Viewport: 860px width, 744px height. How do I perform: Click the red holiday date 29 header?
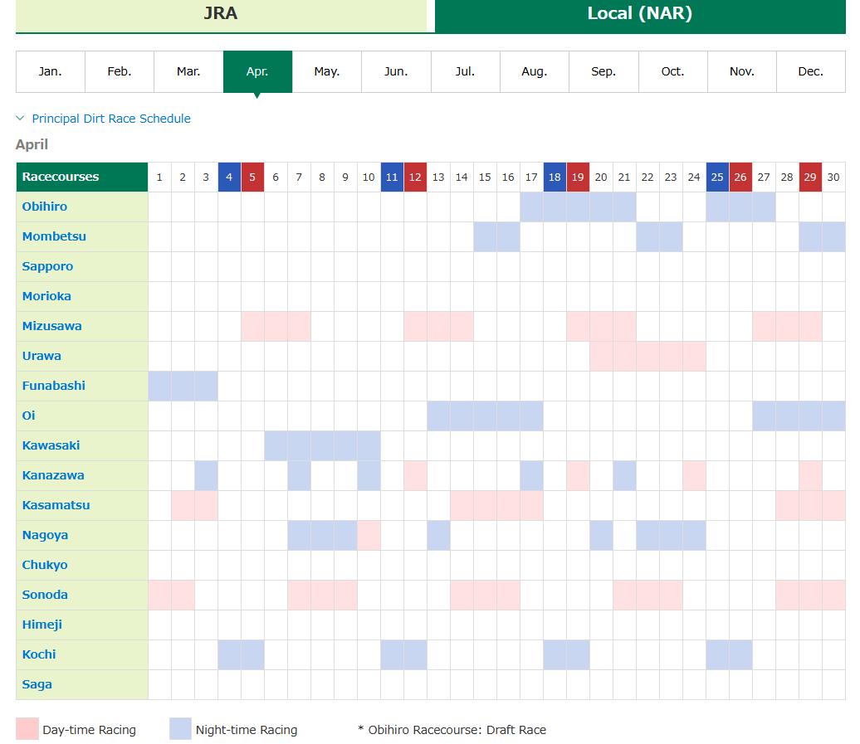[810, 177]
